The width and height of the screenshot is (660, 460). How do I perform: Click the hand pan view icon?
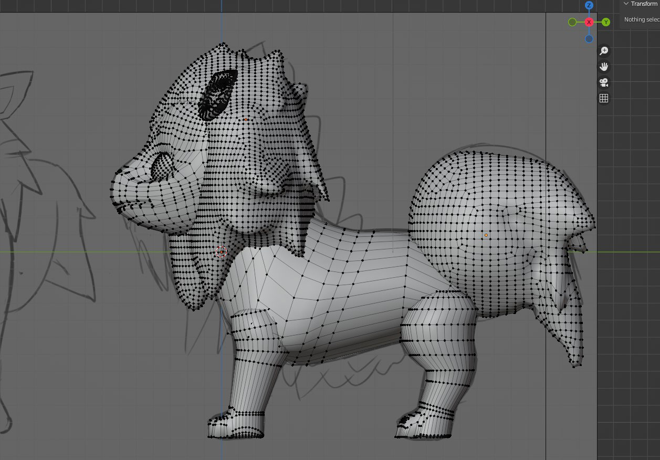(x=604, y=67)
